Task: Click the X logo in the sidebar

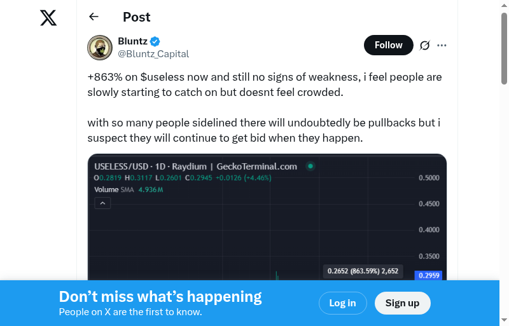Action: point(48,18)
